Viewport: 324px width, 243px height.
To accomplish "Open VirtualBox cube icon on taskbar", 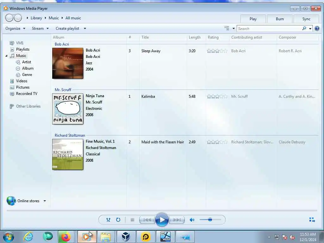I will 126,237.
